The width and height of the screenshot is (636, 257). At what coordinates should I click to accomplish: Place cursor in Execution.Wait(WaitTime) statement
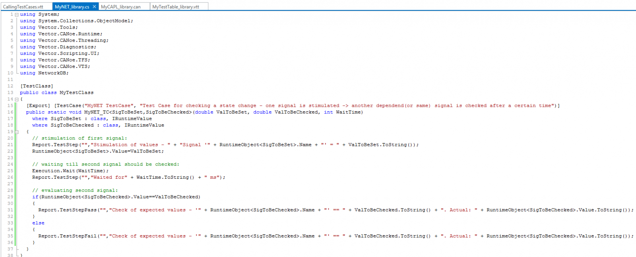coord(70,171)
